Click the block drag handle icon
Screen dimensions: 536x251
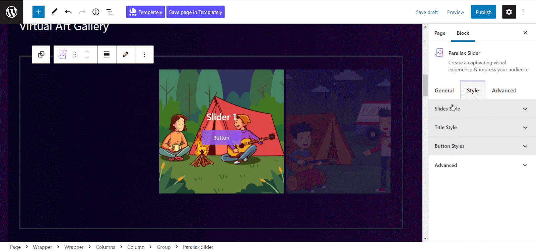click(x=74, y=54)
